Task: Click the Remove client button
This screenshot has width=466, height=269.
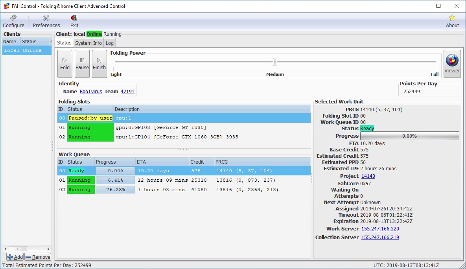Action: pyautogui.click(x=38, y=257)
